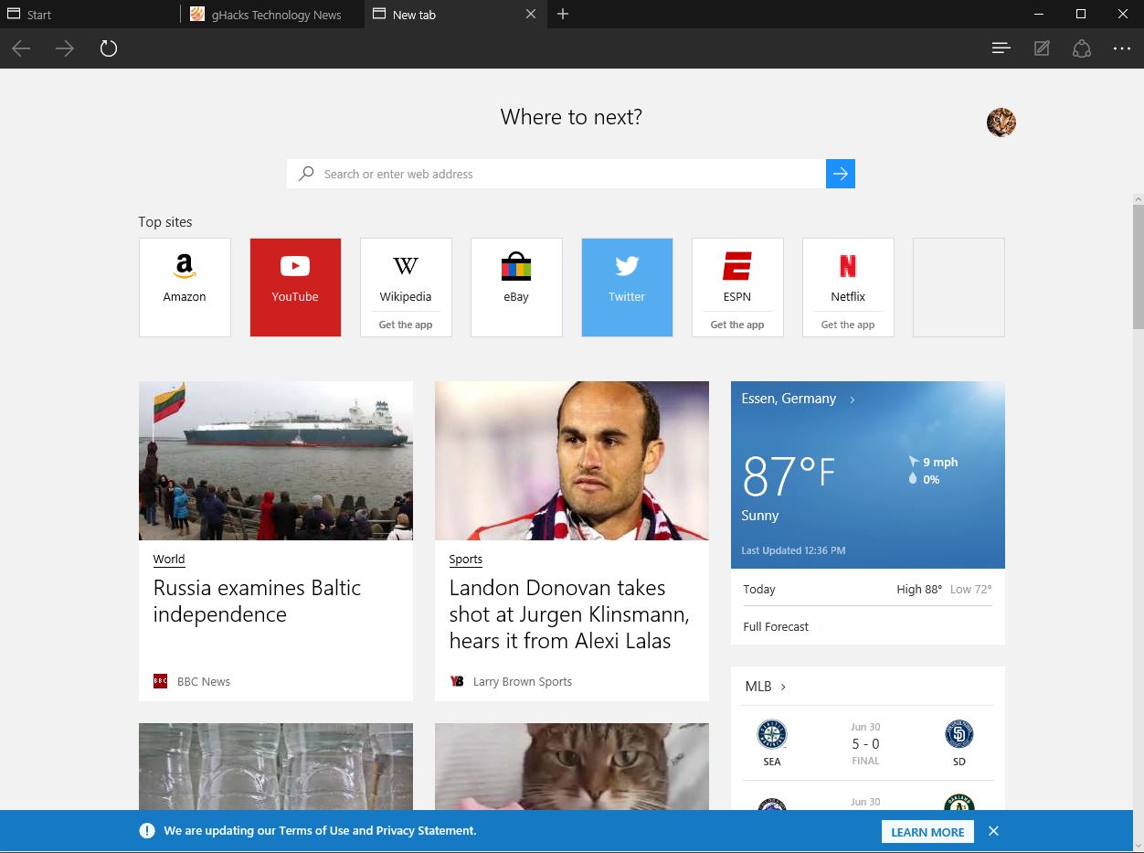Open the Share icon in the toolbar
This screenshot has height=853, width=1144.
tap(1082, 48)
